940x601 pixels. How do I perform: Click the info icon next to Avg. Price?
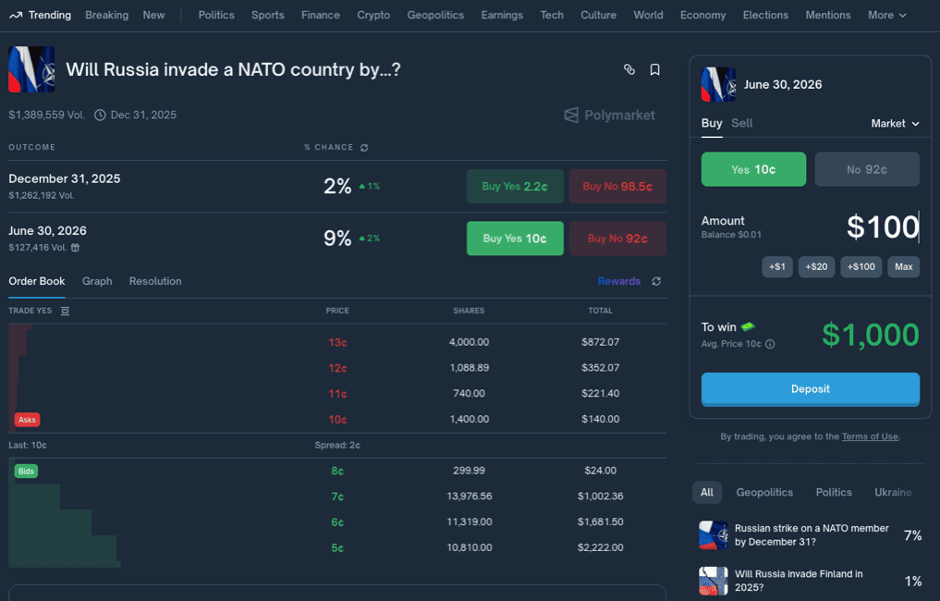(x=770, y=344)
